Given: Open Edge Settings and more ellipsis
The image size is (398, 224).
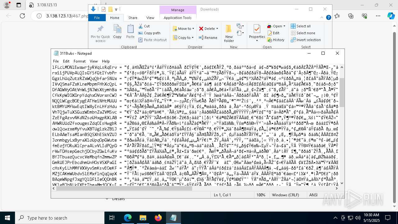Looking at the screenshot, I should (378, 16).
